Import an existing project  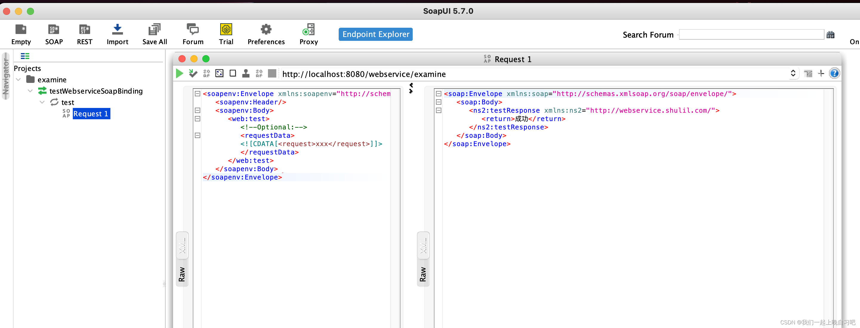click(x=117, y=33)
